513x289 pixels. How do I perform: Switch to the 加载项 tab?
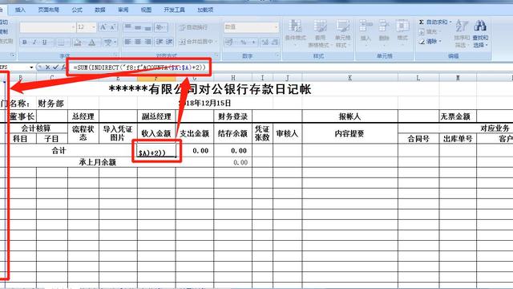(205, 10)
